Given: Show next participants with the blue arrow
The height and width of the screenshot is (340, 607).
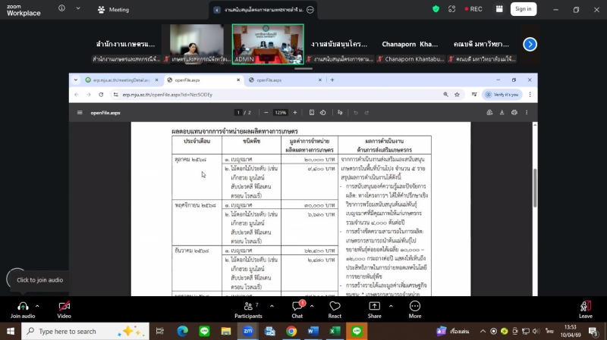Looking at the screenshot, I should point(530,44).
